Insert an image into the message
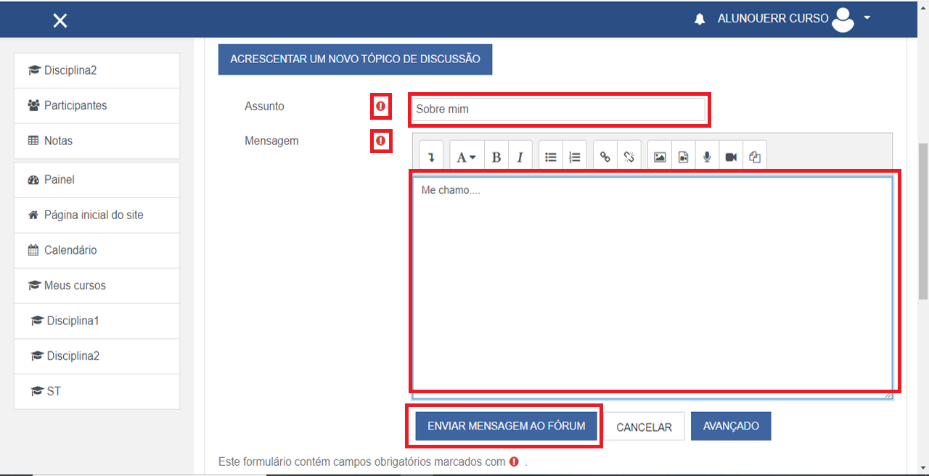929x476 pixels. (660, 157)
